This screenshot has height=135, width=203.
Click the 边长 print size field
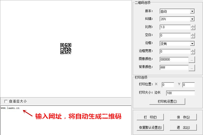(x=181, y=93)
